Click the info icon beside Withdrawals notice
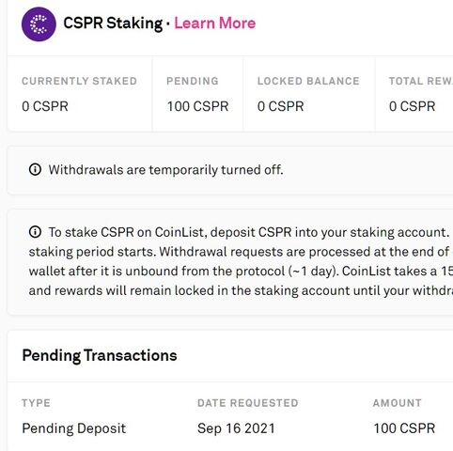 click(x=35, y=169)
